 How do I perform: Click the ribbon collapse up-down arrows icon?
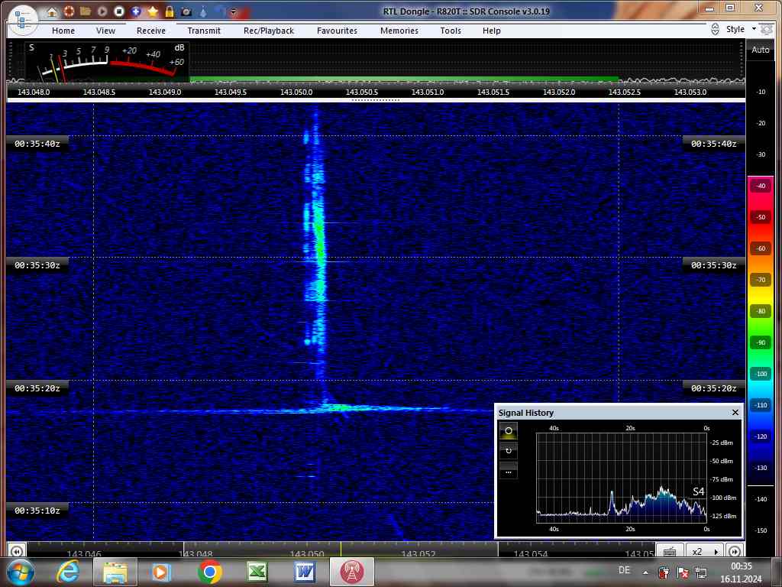[x=715, y=30]
